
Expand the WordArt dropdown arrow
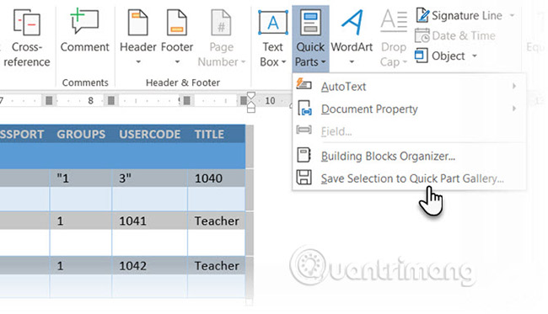pos(352,62)
